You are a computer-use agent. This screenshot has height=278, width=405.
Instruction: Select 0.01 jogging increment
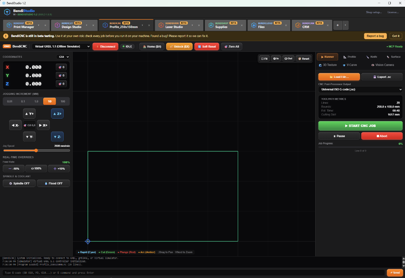click(9, 101)
